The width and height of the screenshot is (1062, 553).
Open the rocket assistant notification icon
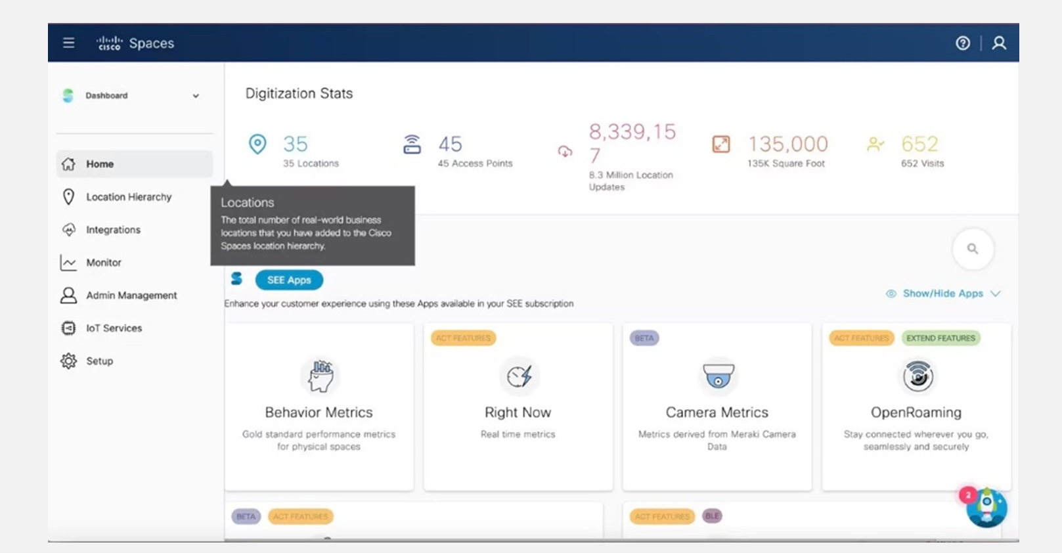click(x=986, y=507)
